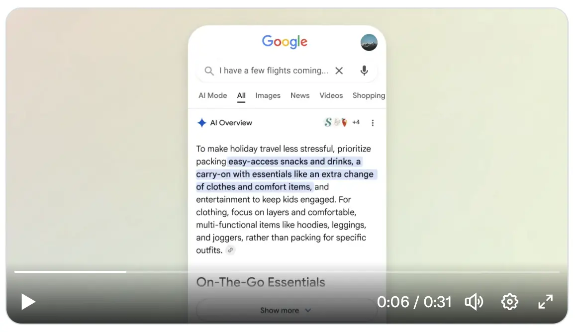Select the Images tab
Image resolution: width=575 pixels, height=332 pixels.
click(268, 95)
